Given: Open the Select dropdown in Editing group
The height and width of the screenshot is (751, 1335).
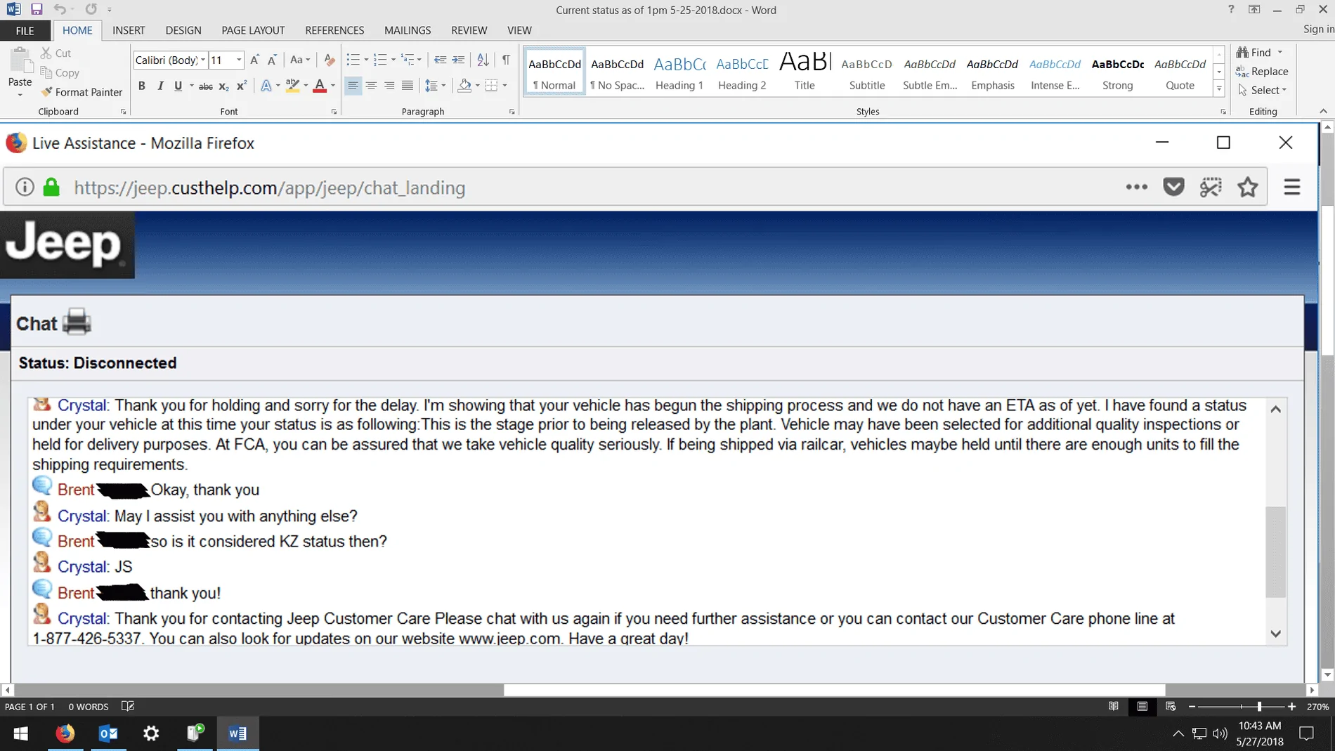Looking at the screenshot, I should point(1263,90).
